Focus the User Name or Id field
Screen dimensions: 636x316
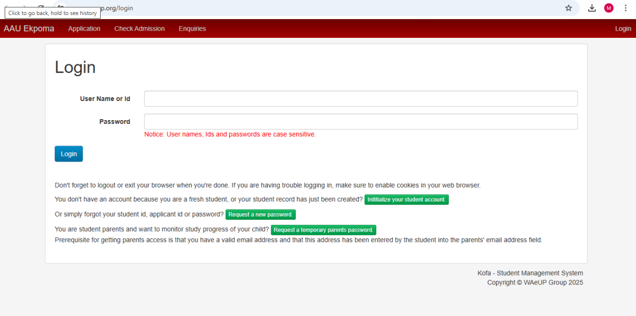[361, 98]
